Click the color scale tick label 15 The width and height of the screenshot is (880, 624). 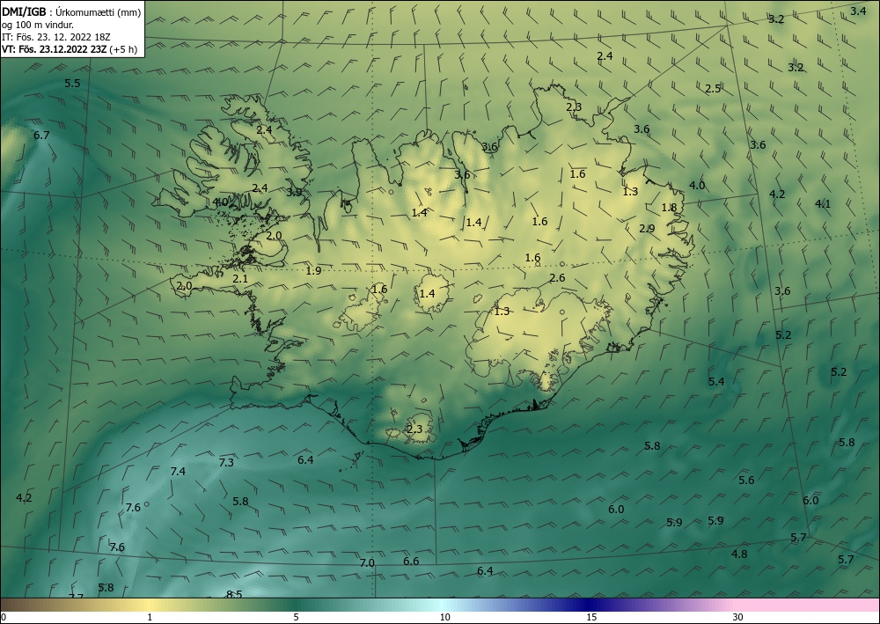(x=591, y=617)
